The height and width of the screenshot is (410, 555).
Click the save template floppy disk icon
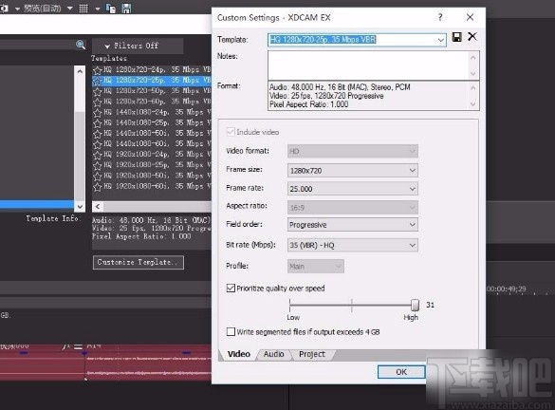coord(457,37)
